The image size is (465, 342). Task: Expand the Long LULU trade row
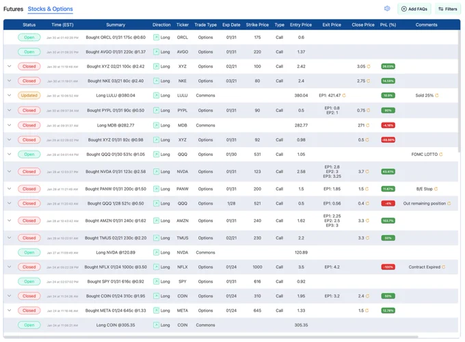(9, 95)
